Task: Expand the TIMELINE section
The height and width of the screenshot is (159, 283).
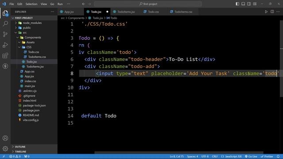Action: (x=34, y=151)
